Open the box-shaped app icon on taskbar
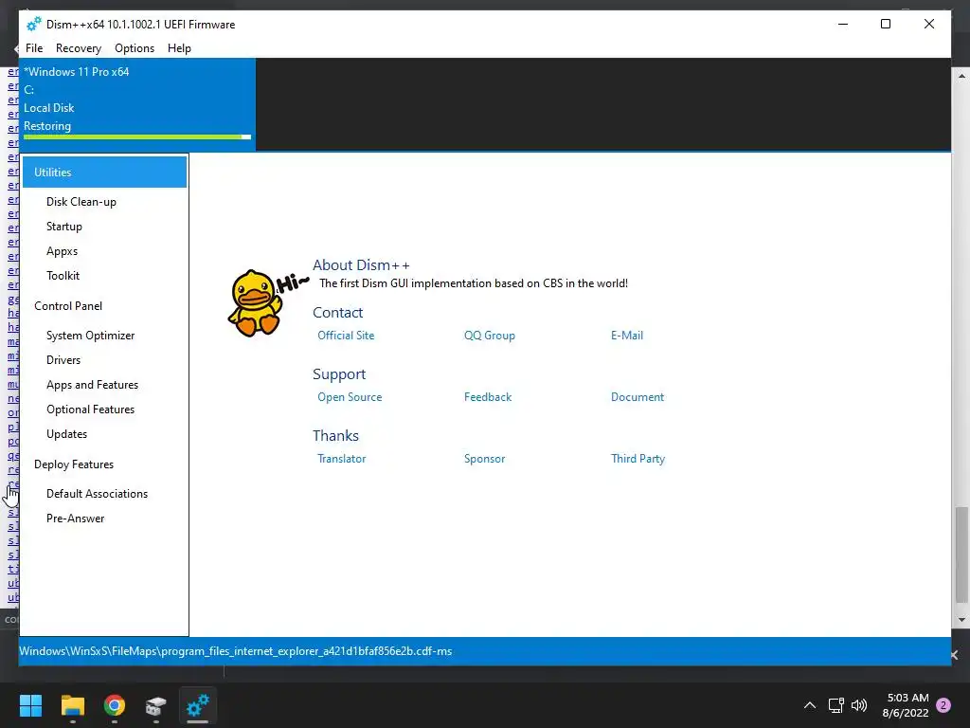Screen dimensions: 970x728 coord(156,705)
